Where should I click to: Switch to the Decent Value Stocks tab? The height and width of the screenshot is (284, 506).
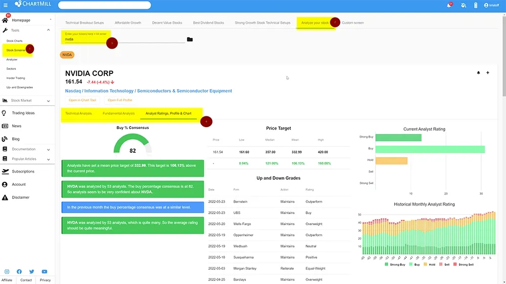click(167, 23)
